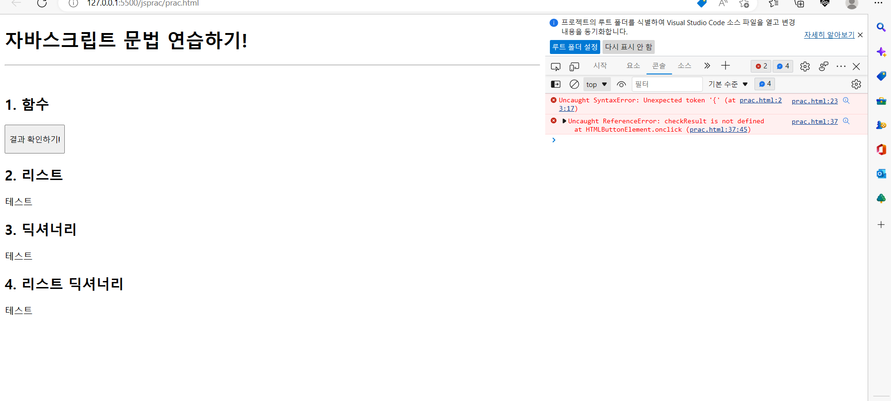
Task: Open DevTools customize three-dot menu
Action: 841,67
